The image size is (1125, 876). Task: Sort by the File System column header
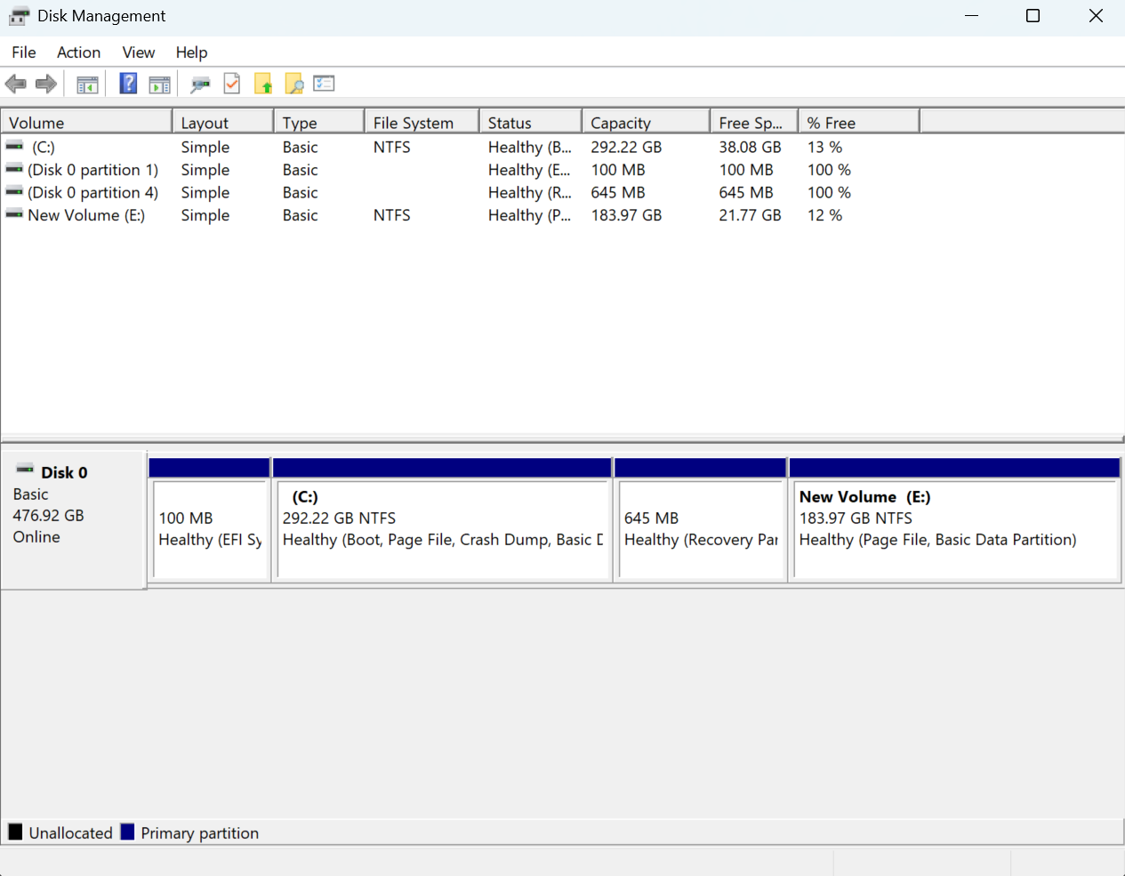tap(422, 123)
